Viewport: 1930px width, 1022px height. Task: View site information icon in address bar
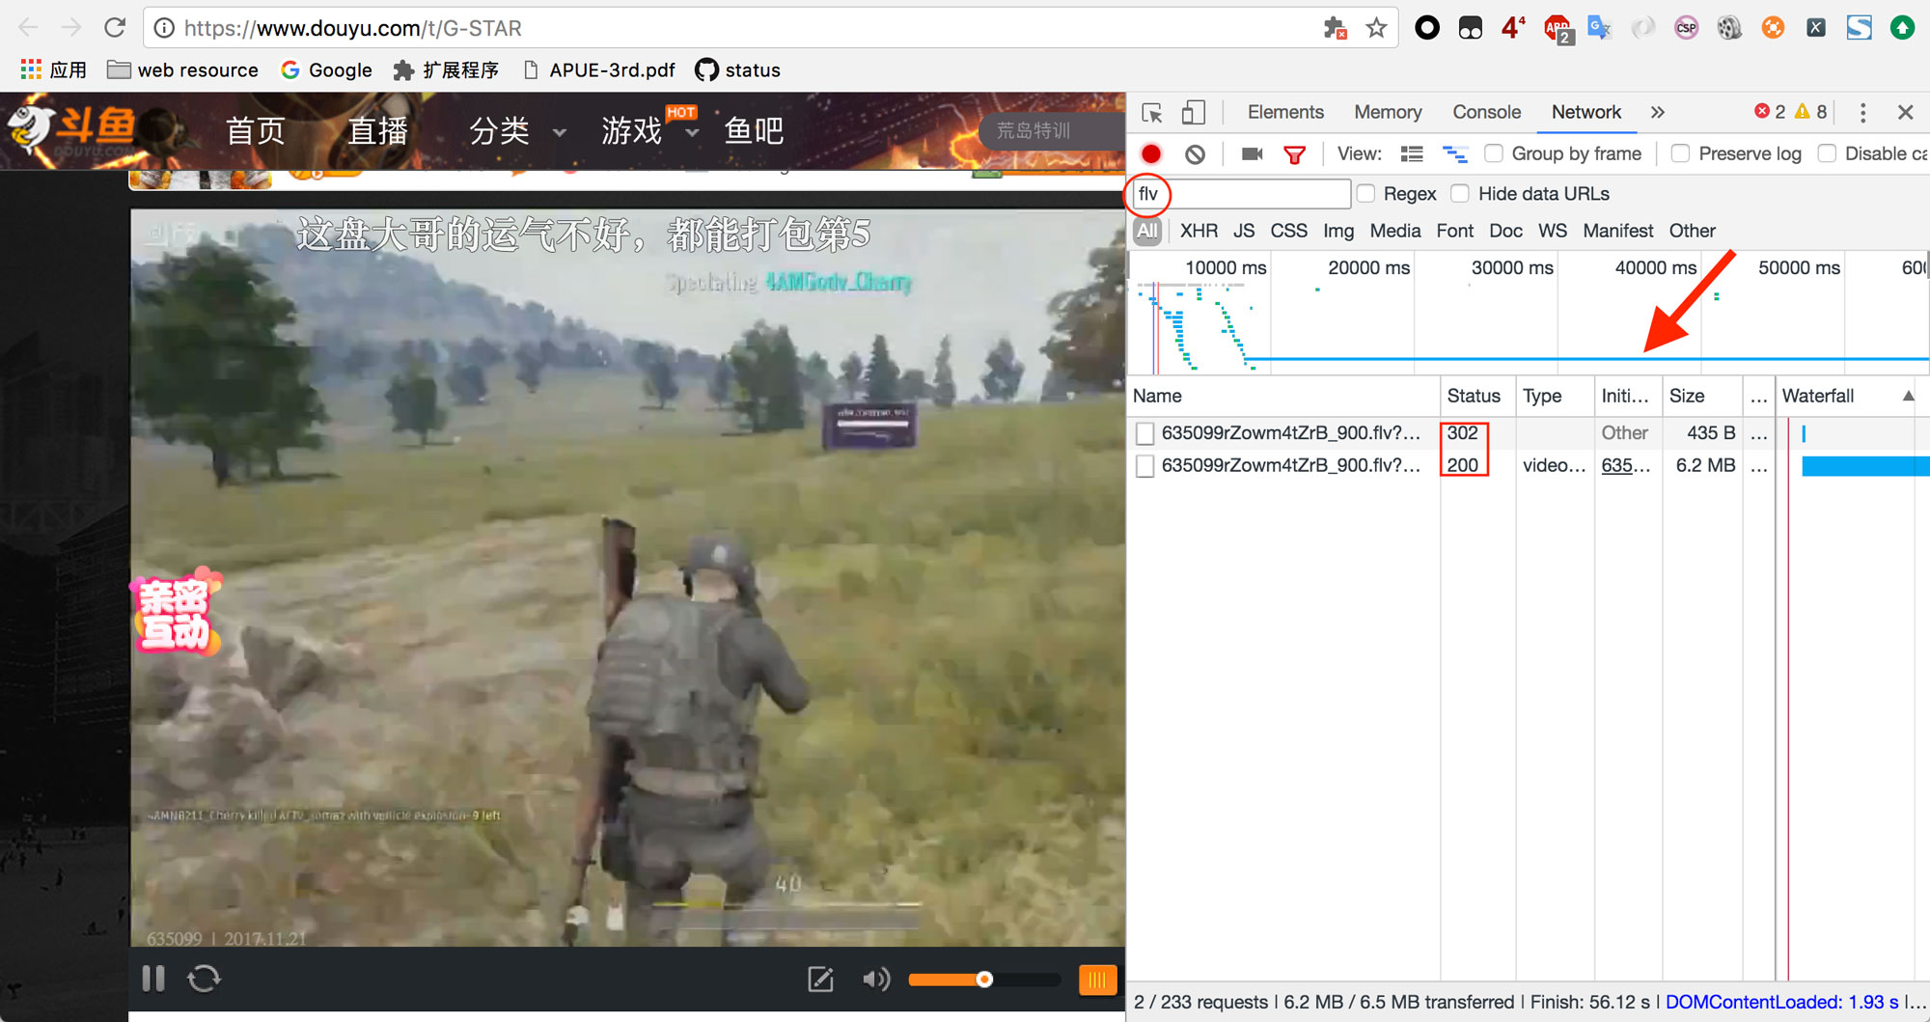click(165, 28)
